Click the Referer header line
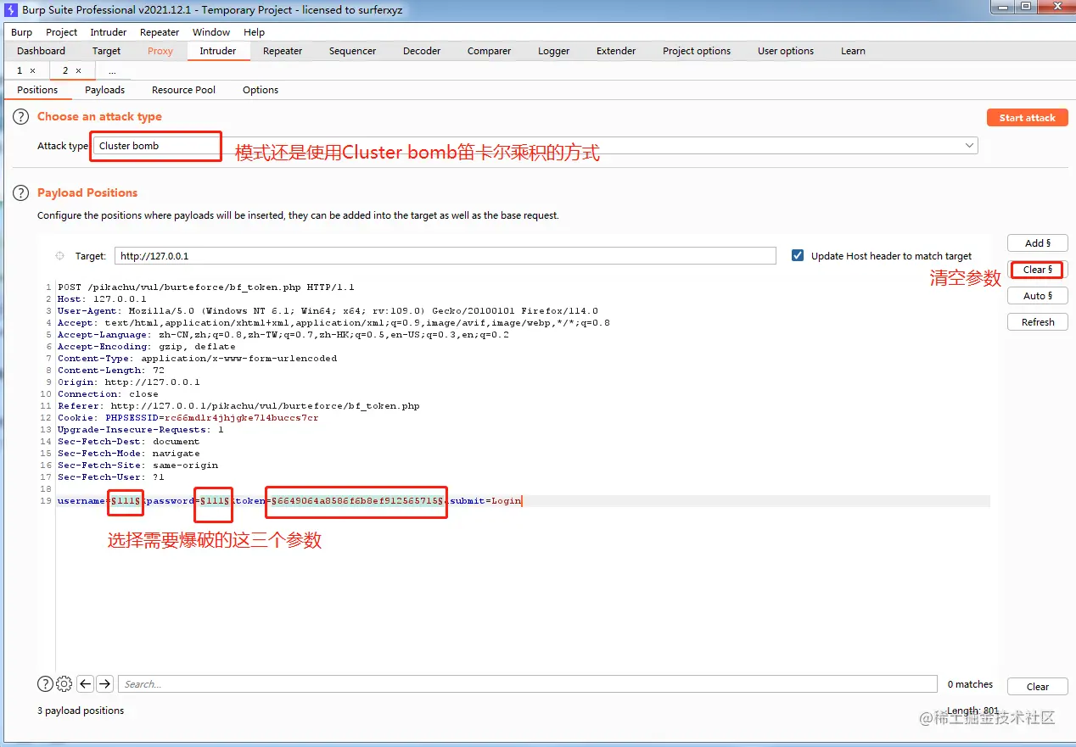The height and width of the screenshot is (747, 1076). pyautogui.click(x=238, y=406)
